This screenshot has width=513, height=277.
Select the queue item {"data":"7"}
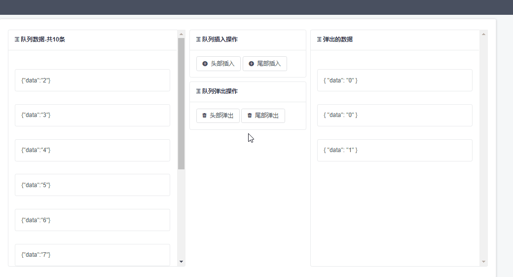(92, 255)
